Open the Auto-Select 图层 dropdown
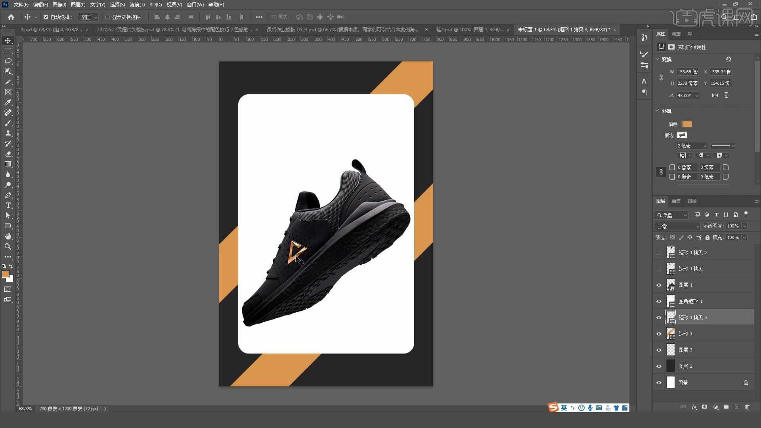The height and width of the screenshot is (428, 761). point(88,17)
